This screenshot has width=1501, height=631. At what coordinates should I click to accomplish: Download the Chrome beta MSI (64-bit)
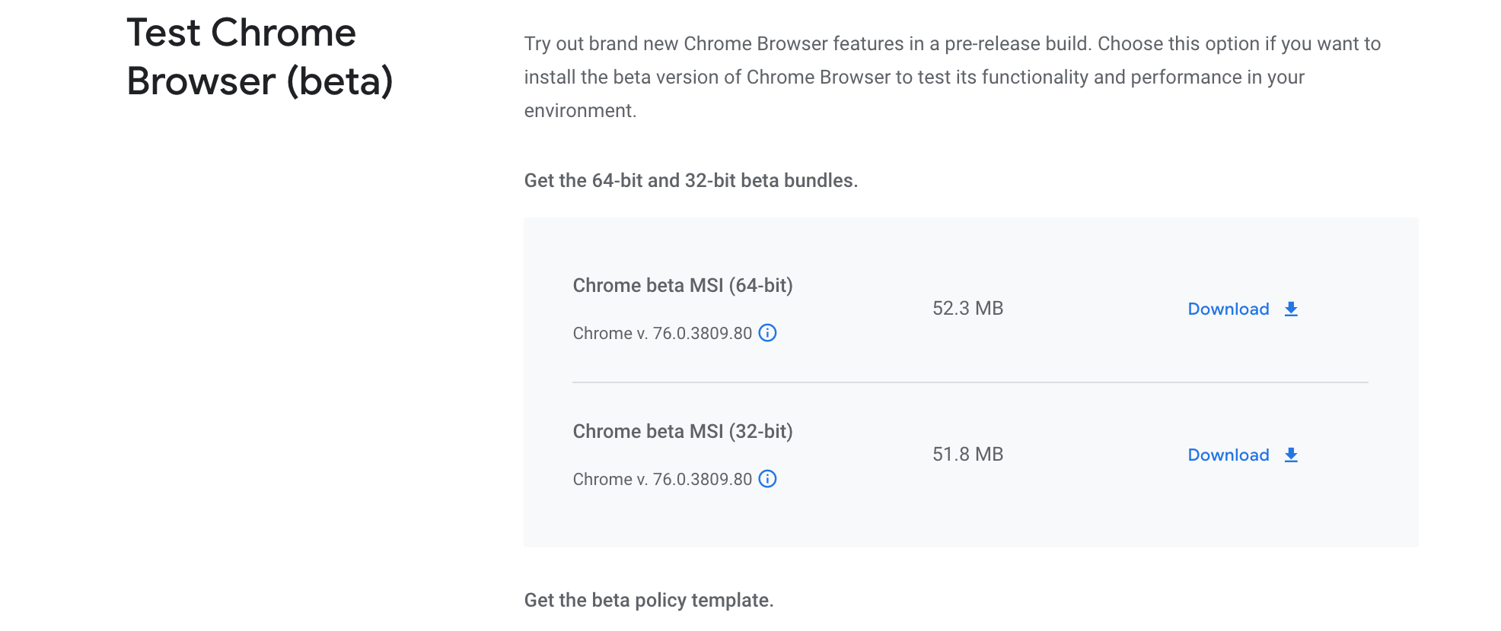(1243, 309)
